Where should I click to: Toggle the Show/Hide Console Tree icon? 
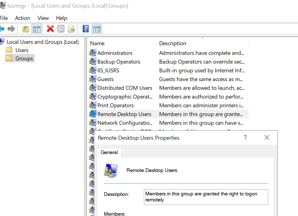pyautogui.click(x=36, y=28)
